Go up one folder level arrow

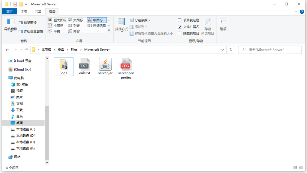pos(27,50)
